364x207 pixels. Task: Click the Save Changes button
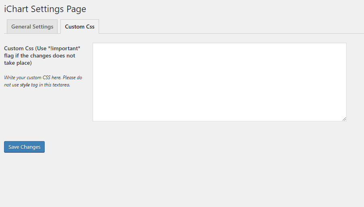pyautogui.click(x=25, y=147)
